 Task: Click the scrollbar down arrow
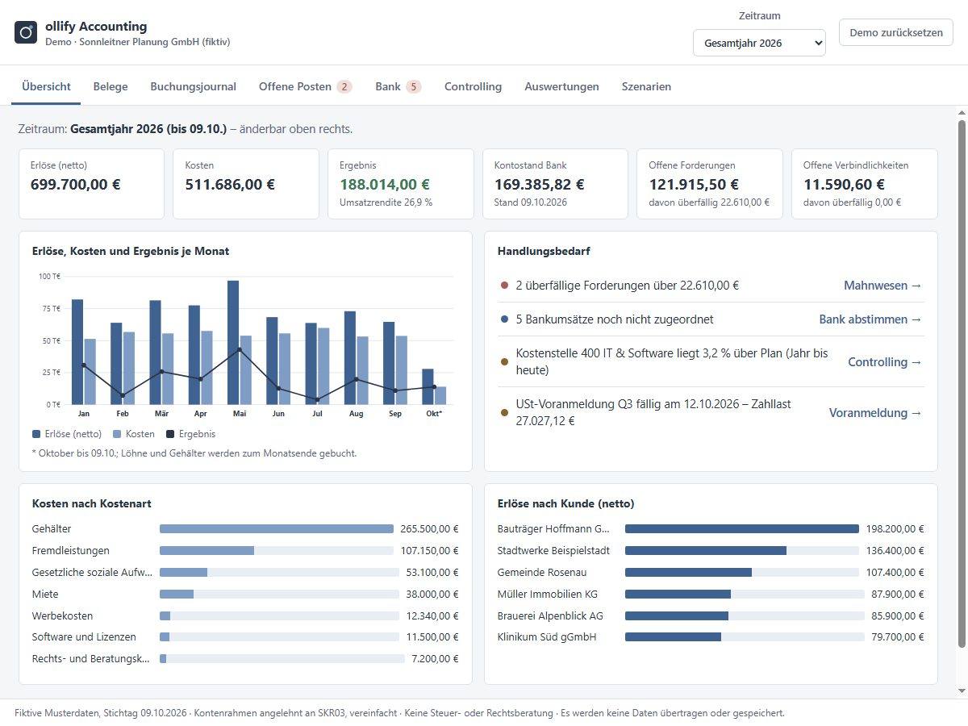[961, 691]
